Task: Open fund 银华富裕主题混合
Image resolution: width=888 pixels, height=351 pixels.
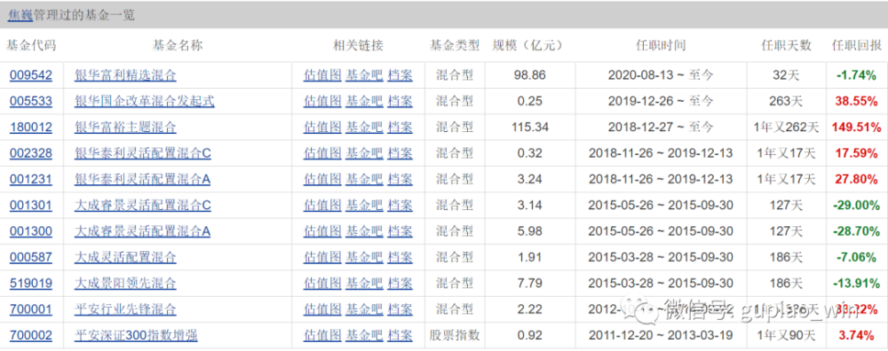Action: tap(125, 127)
